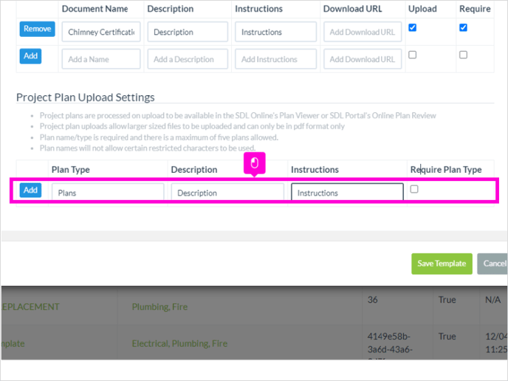Check Require checkbox in new document row
Viewport: 508px width, 381px height.
click(x=463, y=55)
